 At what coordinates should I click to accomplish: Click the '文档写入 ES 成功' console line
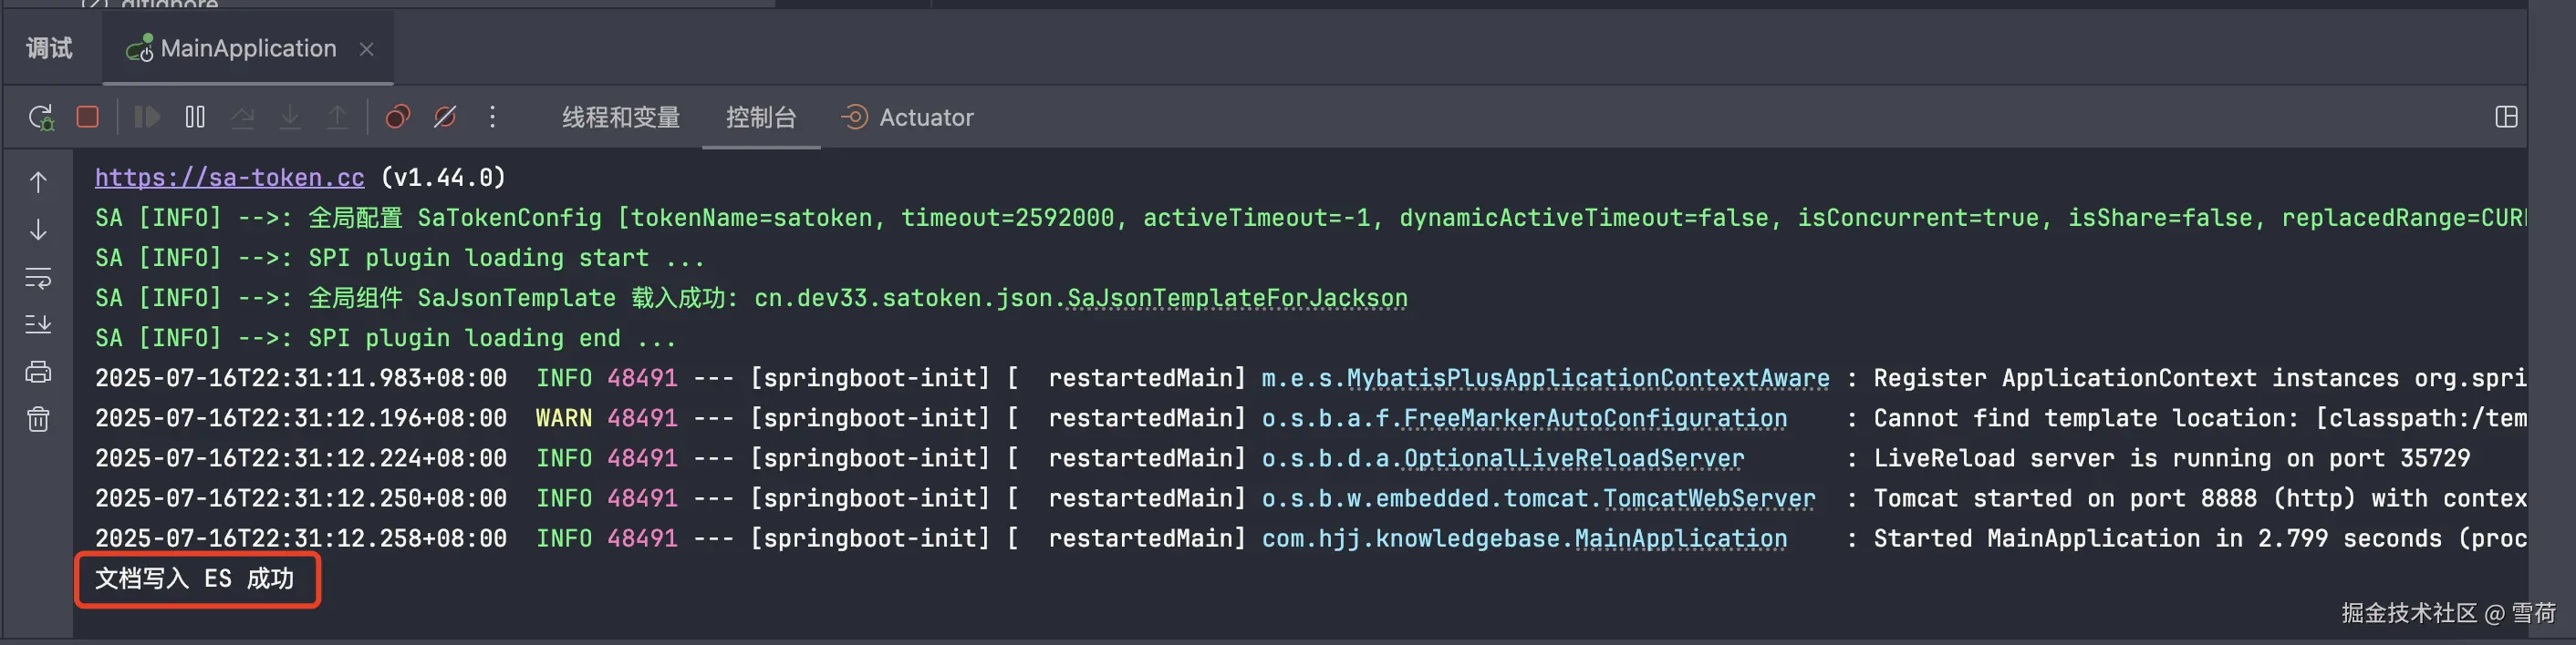[195, 579]
